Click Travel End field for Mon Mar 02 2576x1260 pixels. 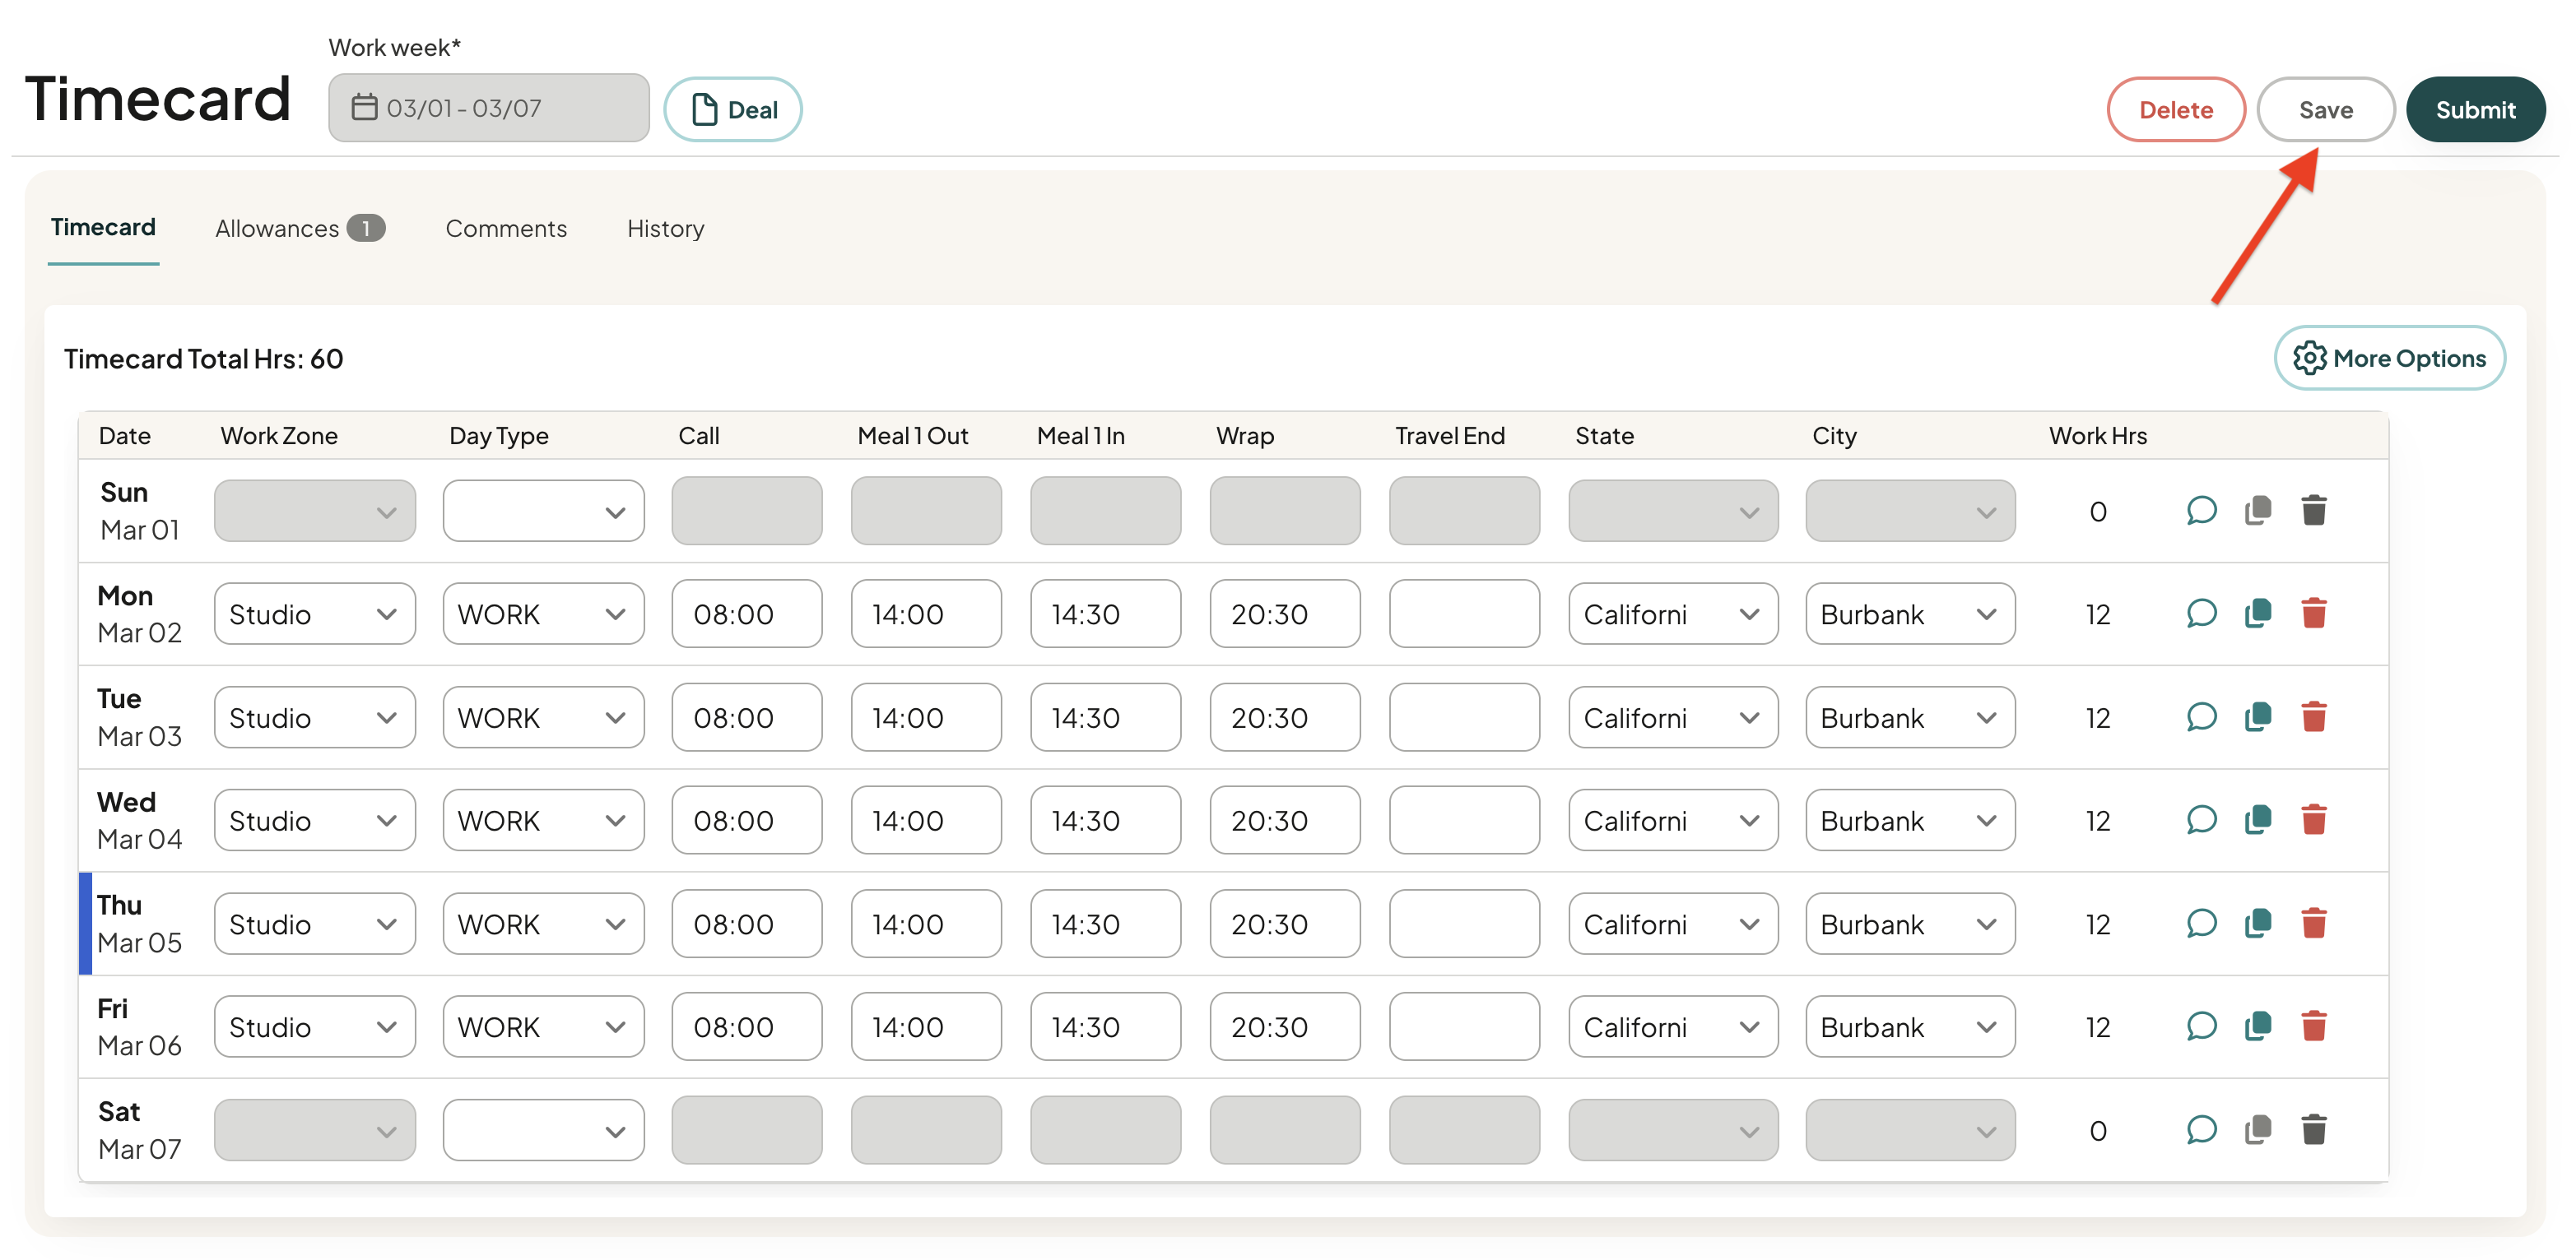1464,614
